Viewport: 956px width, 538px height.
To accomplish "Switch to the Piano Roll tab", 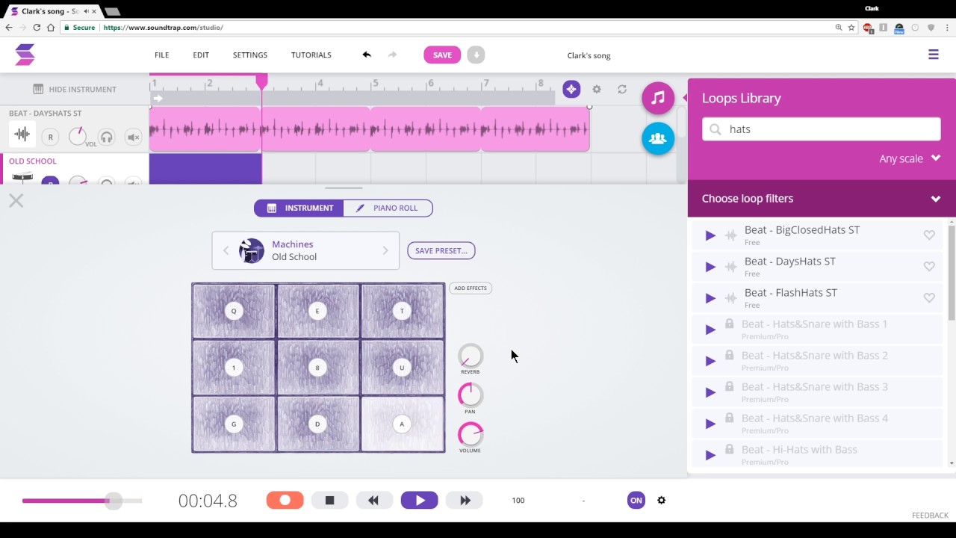I will tap(388, 208).
